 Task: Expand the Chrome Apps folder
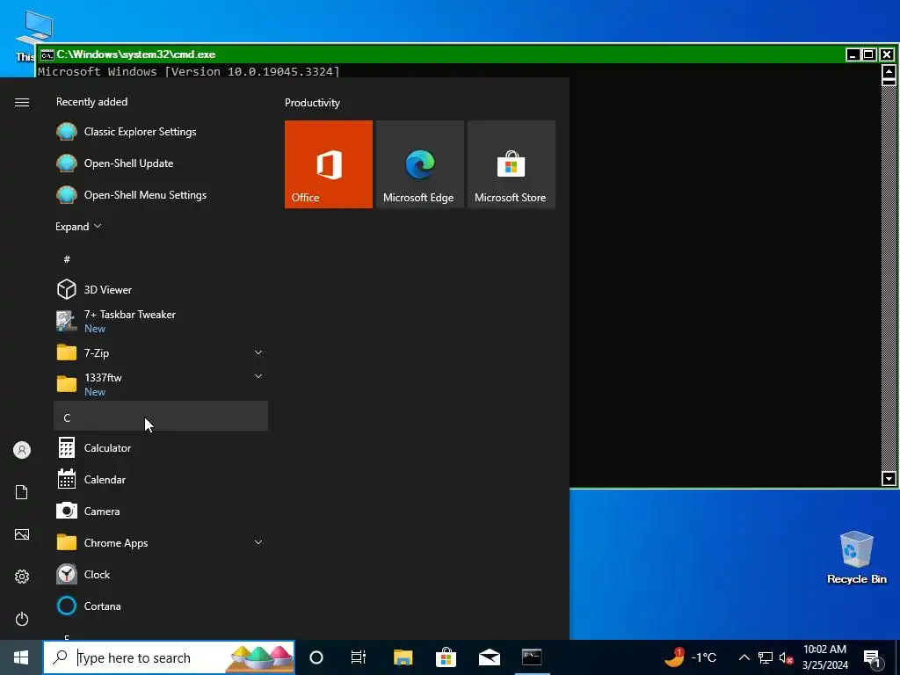(x=258, y=542)
